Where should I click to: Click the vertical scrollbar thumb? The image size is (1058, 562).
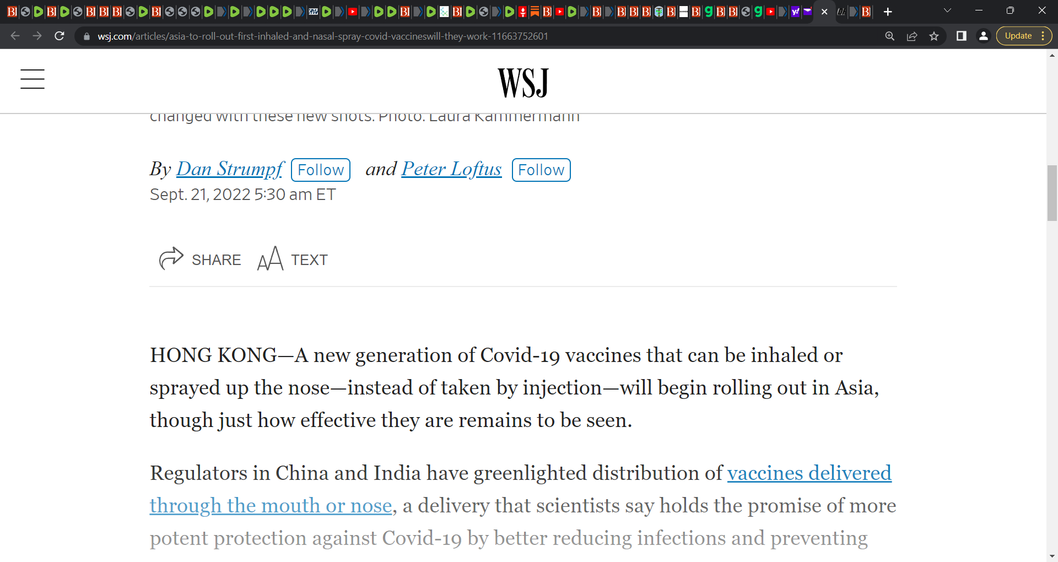pos(1052,193)
